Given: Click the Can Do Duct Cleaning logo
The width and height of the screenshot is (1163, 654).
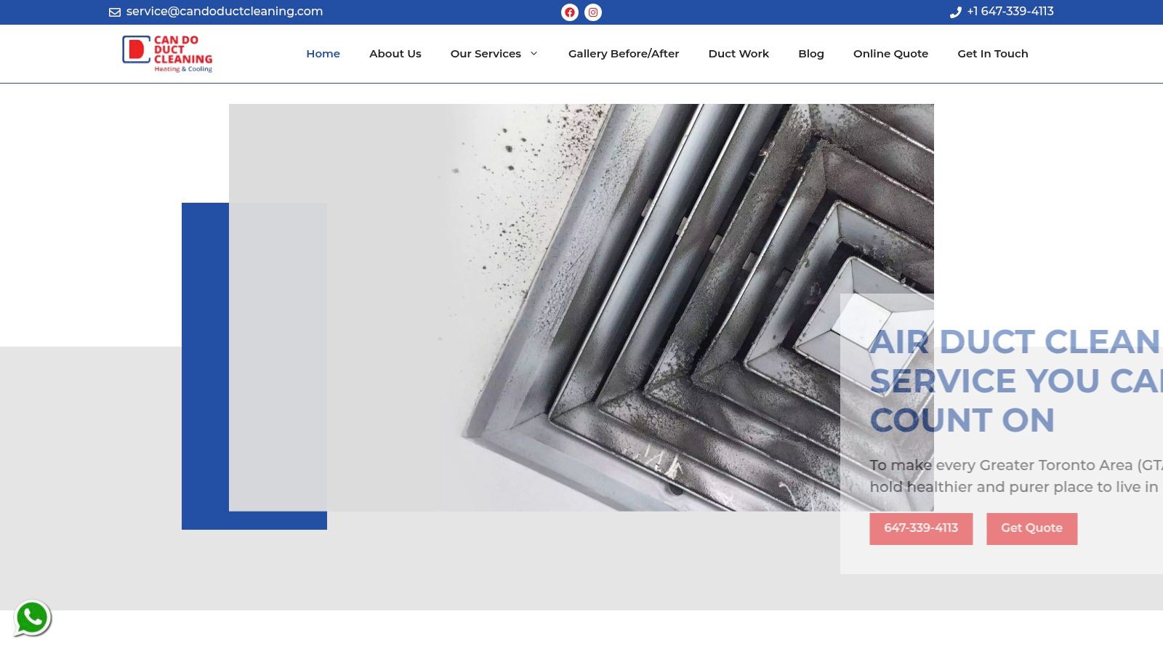Looking at the screenshot, I should pyautogui.click(x=168, y=54).
